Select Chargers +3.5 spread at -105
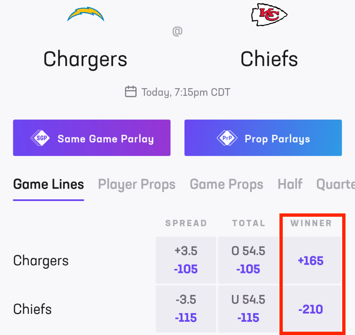 pyautogui.click(x=186, y=261)
